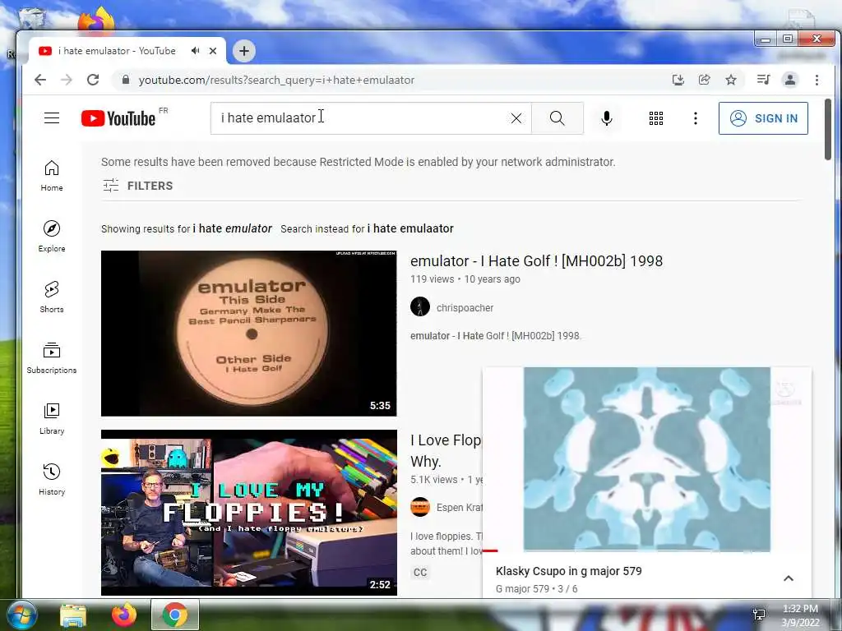The width and height of the screenshot is (842, 631).
Task: Reload the page with the refresh icon
Action: pyautogui.click(x=93, y=80)
